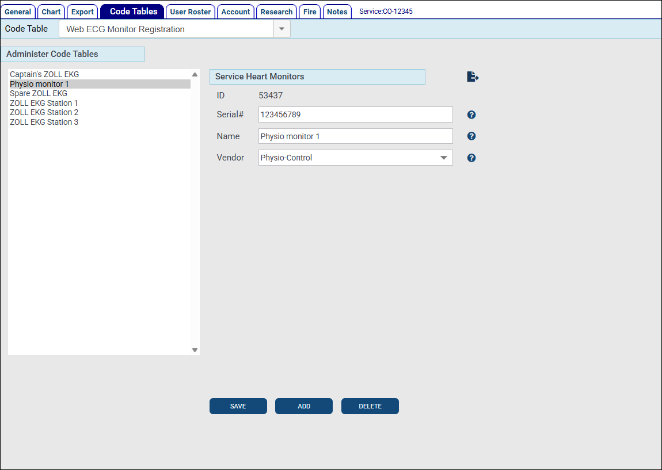
Task: Click the export document icon beside Service Heart Monitors
Action: [x=473, y=77]
